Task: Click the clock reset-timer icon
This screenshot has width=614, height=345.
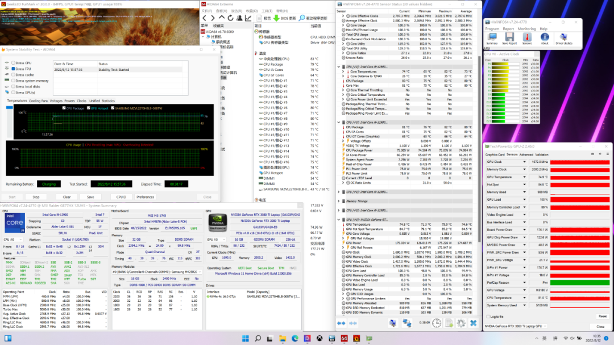Action: [x=436, y=323]
